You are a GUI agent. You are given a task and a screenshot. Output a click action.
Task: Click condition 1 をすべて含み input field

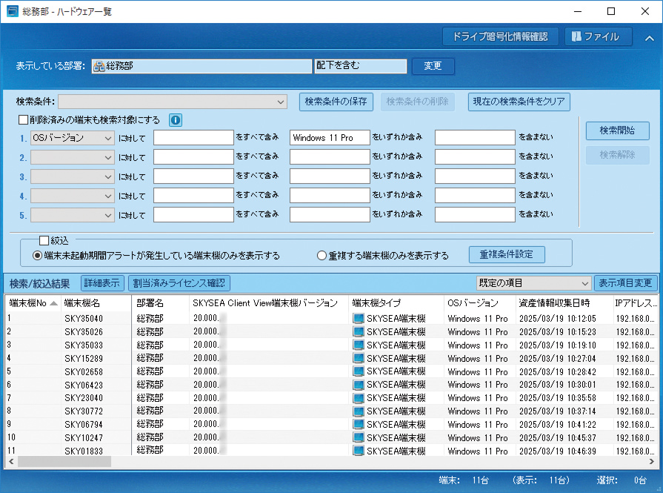[193, 138]
